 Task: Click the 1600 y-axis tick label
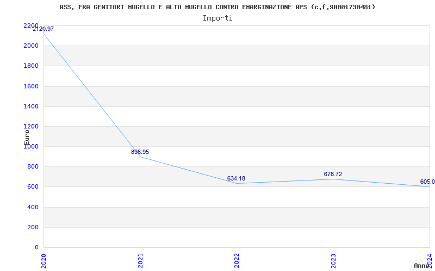click(x=31, y=86)
